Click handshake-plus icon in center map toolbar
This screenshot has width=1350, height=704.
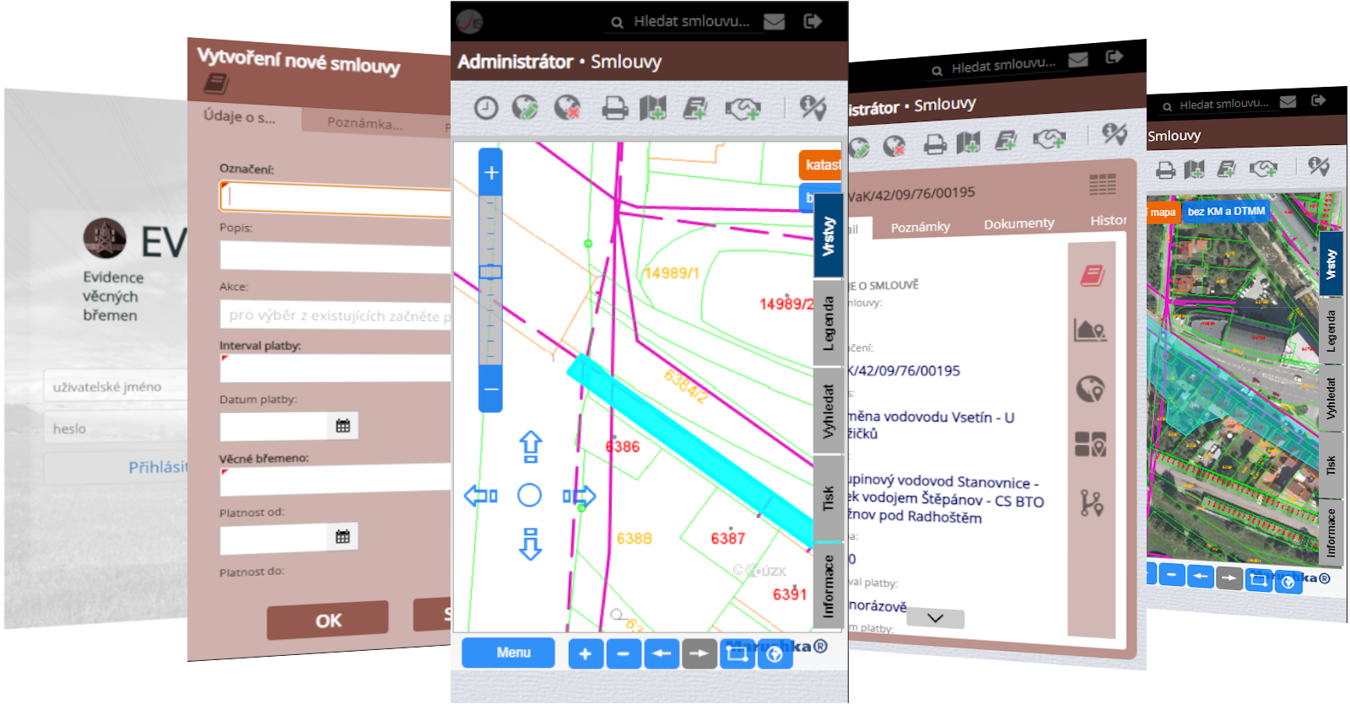742,109
